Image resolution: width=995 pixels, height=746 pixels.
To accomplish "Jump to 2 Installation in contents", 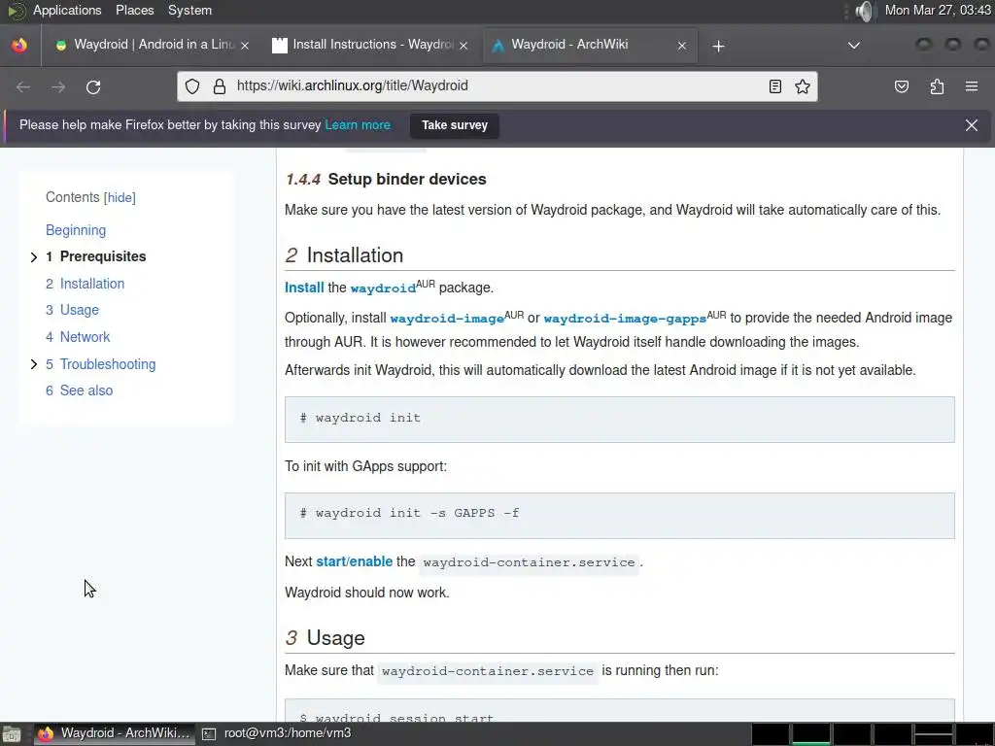I will click(86, 284).
